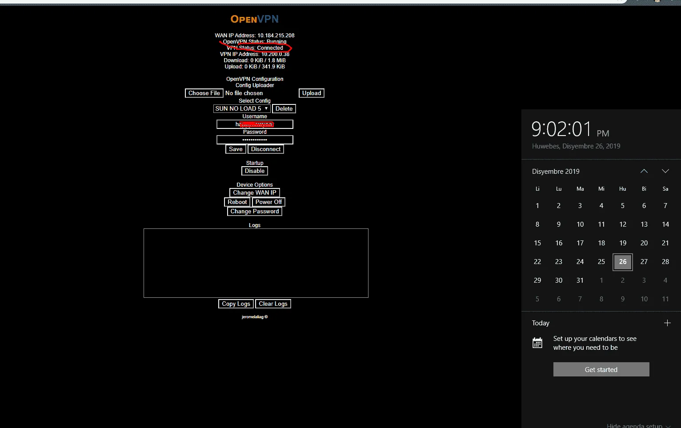This screenshot has height=428, width=681.
Task: Open Change Password option
Action: (255, 211)
